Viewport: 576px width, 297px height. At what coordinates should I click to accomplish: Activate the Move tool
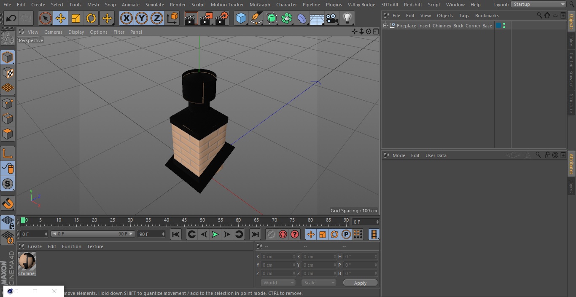point(61,18)
